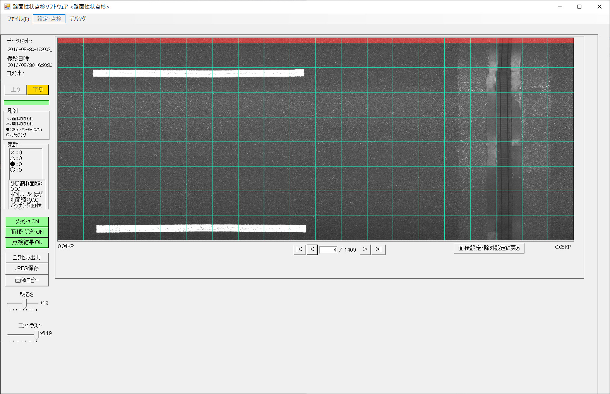This screenshot has height=394, width=610.
Task: Toggle the メッシュON mesh button
Action: 27,221
